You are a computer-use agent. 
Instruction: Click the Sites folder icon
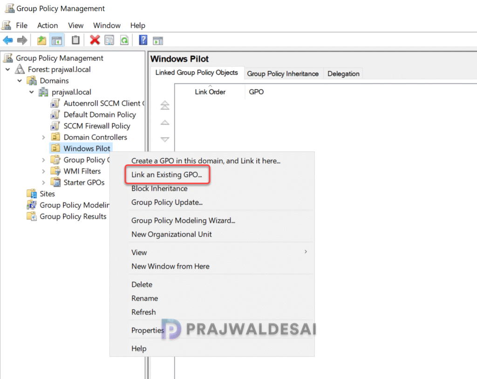coord(32,193)
